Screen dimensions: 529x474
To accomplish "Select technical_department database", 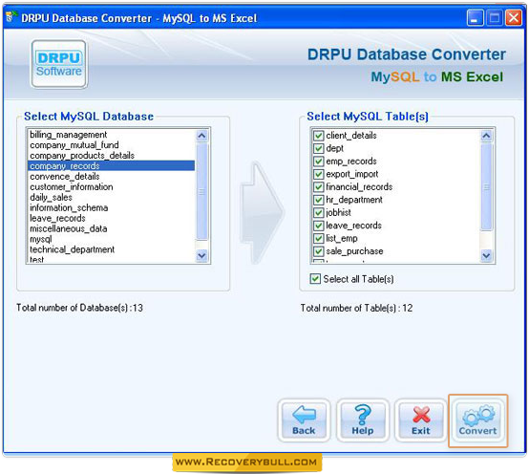I will tap(112, 249).
